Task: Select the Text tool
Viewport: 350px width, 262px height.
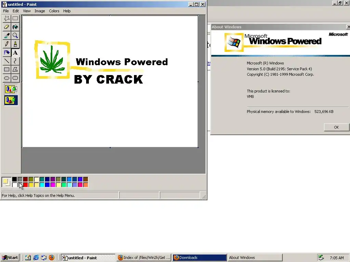Action: (15, 52)
